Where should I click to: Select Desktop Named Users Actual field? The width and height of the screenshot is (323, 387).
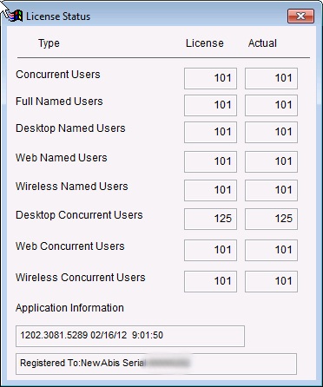[271, 132]
